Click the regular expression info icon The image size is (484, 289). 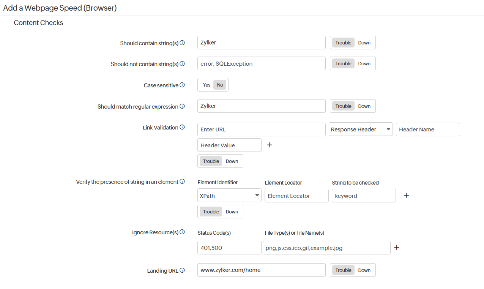tap(183, 106)
